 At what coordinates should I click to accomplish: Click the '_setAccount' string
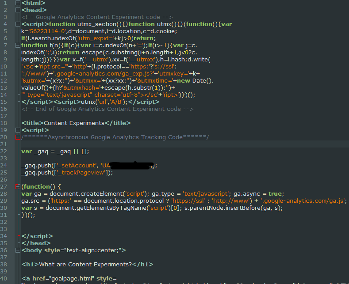point(76,166)
